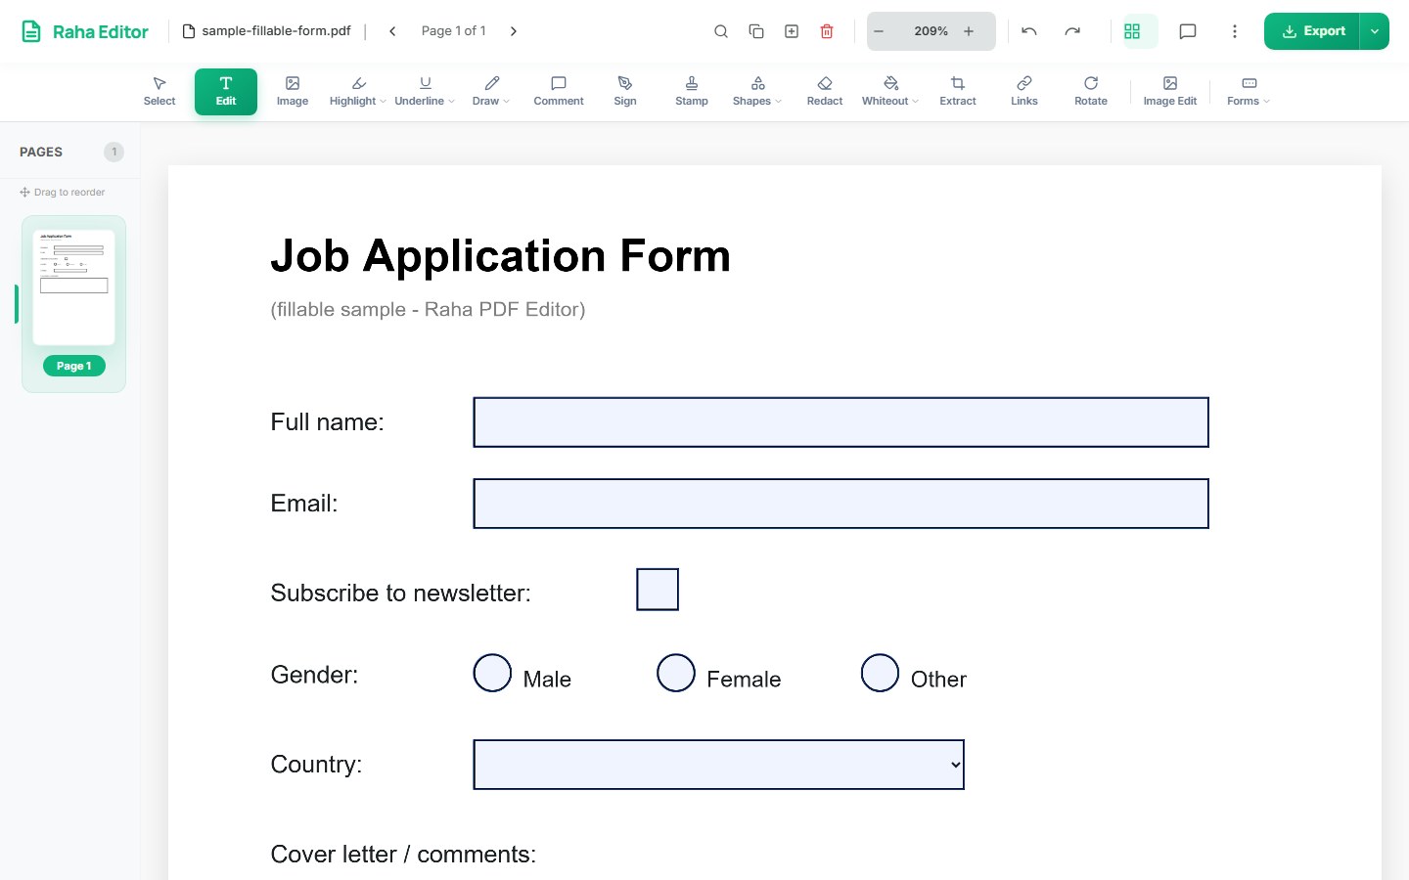
Task: Delete page with red trash icon
Action: tap(827, 31)
